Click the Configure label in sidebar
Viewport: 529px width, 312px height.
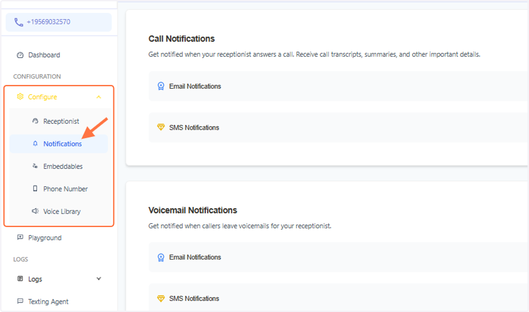[42, 97]
